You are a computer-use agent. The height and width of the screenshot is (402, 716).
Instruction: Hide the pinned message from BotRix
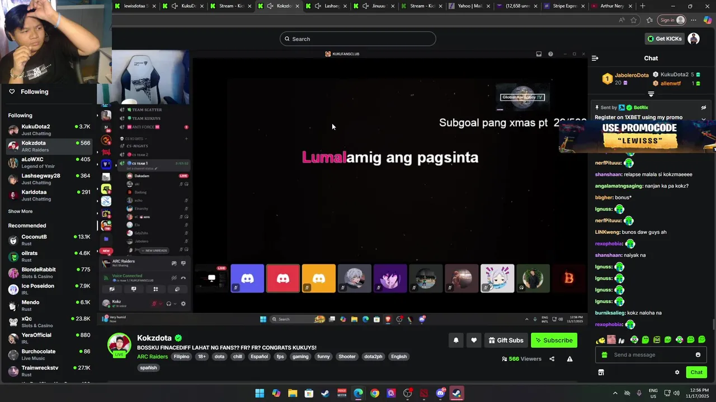tap(704, 108)
